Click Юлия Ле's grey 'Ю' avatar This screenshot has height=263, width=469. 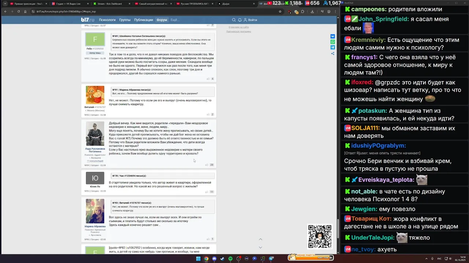pyautogui.click(x=95, y=178)
